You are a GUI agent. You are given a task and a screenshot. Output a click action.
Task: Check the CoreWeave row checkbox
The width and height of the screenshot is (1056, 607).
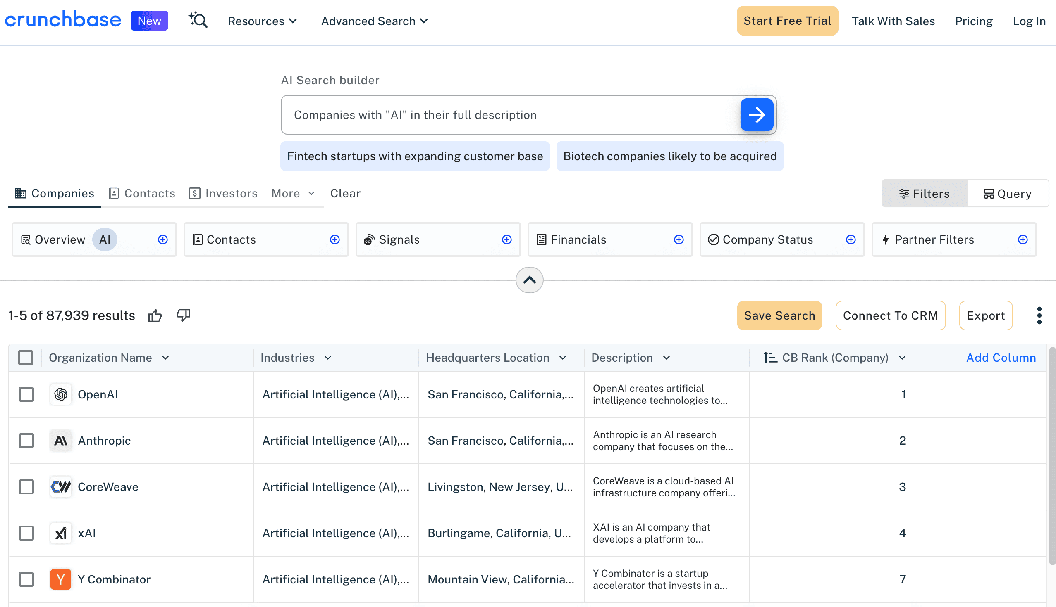[26, 487]
